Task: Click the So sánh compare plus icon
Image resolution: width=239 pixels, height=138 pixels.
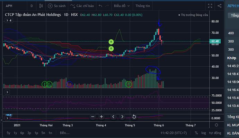Action: tap(50, 6)
